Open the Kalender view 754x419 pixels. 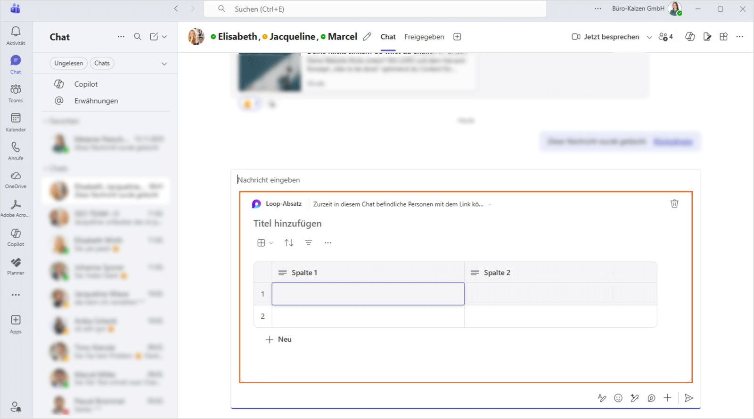[16, 122]
